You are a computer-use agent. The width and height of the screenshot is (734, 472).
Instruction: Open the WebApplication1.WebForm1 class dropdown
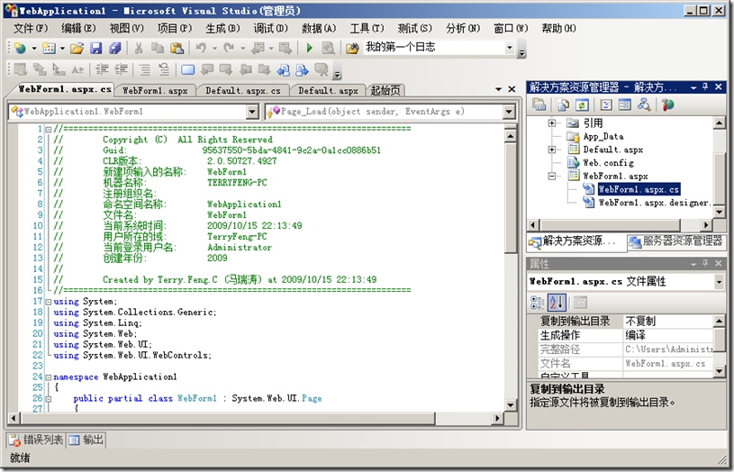pyautogui.click(x=252, y=112)
